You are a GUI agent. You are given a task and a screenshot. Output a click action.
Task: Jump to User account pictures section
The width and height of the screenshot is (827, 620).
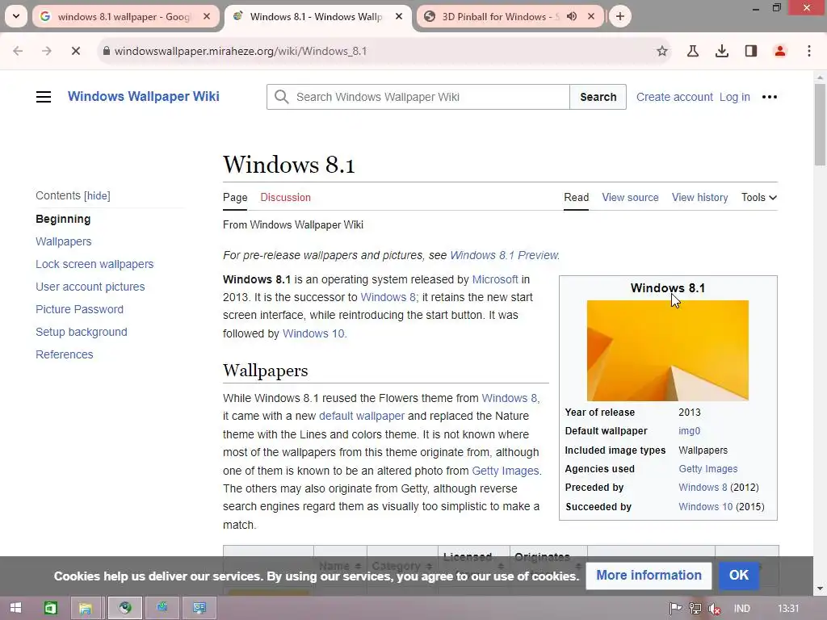click(90, 287)
